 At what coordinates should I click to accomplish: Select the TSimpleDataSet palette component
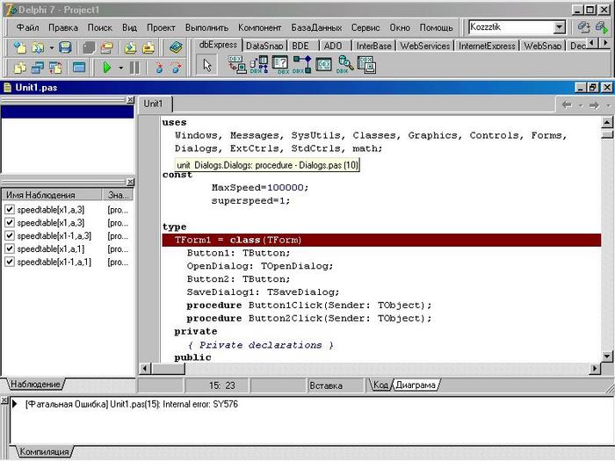[x=366, y=65]
